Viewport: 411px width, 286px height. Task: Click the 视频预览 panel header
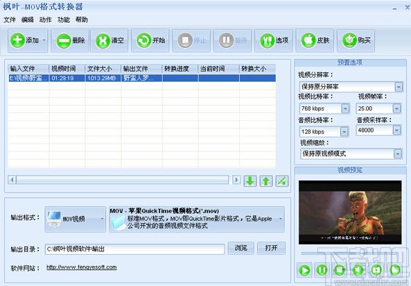(350, 170)
